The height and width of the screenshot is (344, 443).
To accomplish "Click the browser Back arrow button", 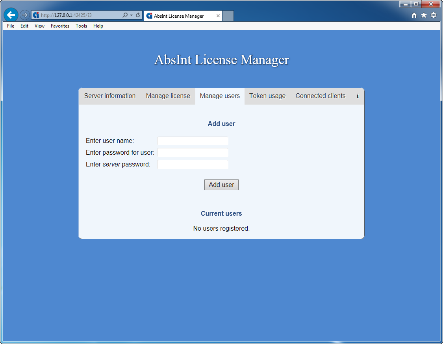I will (11, 15).
